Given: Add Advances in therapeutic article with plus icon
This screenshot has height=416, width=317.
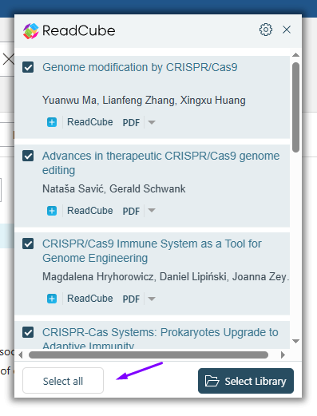Looking at the screenshot, I should click(52, 211).
